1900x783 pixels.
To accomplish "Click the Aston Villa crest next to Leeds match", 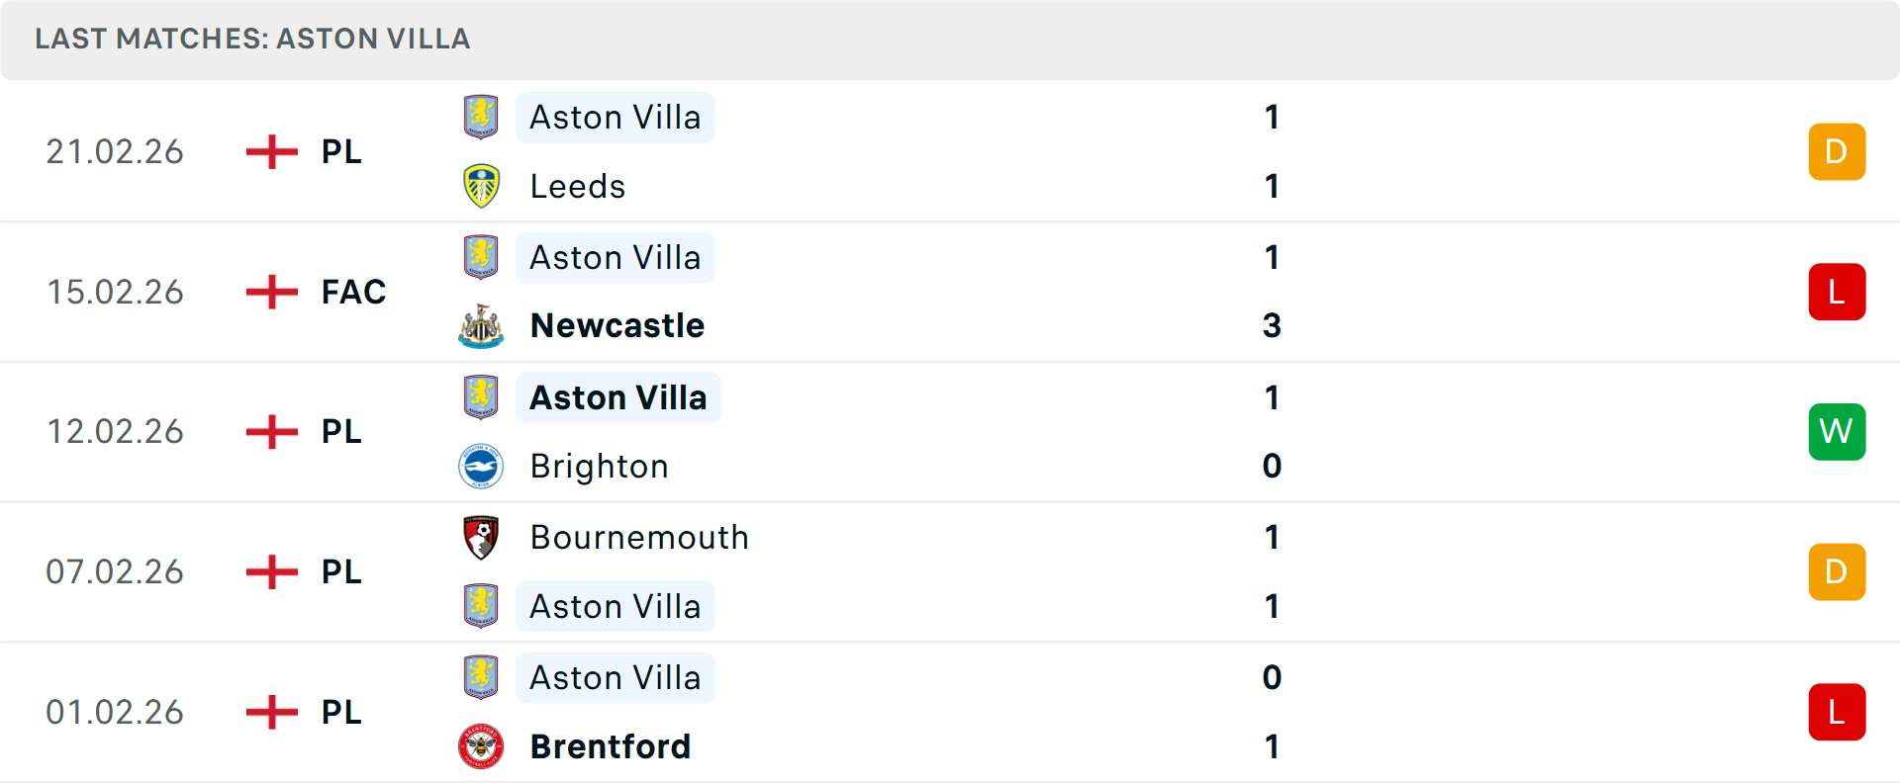I will coord(481,117).
